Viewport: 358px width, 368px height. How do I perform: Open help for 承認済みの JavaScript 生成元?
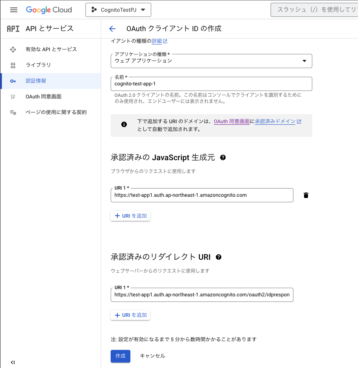coord(223,157)
